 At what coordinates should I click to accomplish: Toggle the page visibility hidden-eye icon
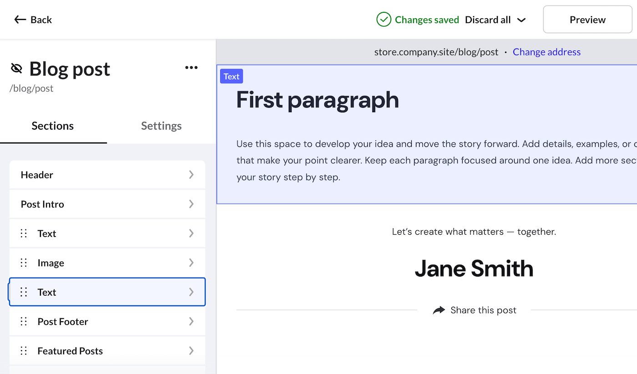[16, 69]
